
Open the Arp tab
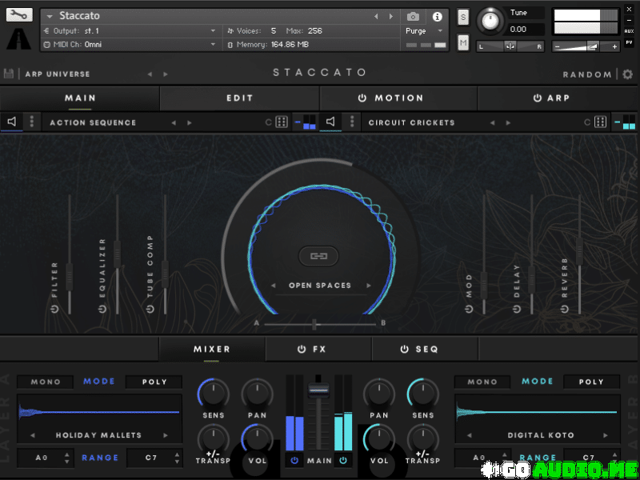click(x=558, y=98)
